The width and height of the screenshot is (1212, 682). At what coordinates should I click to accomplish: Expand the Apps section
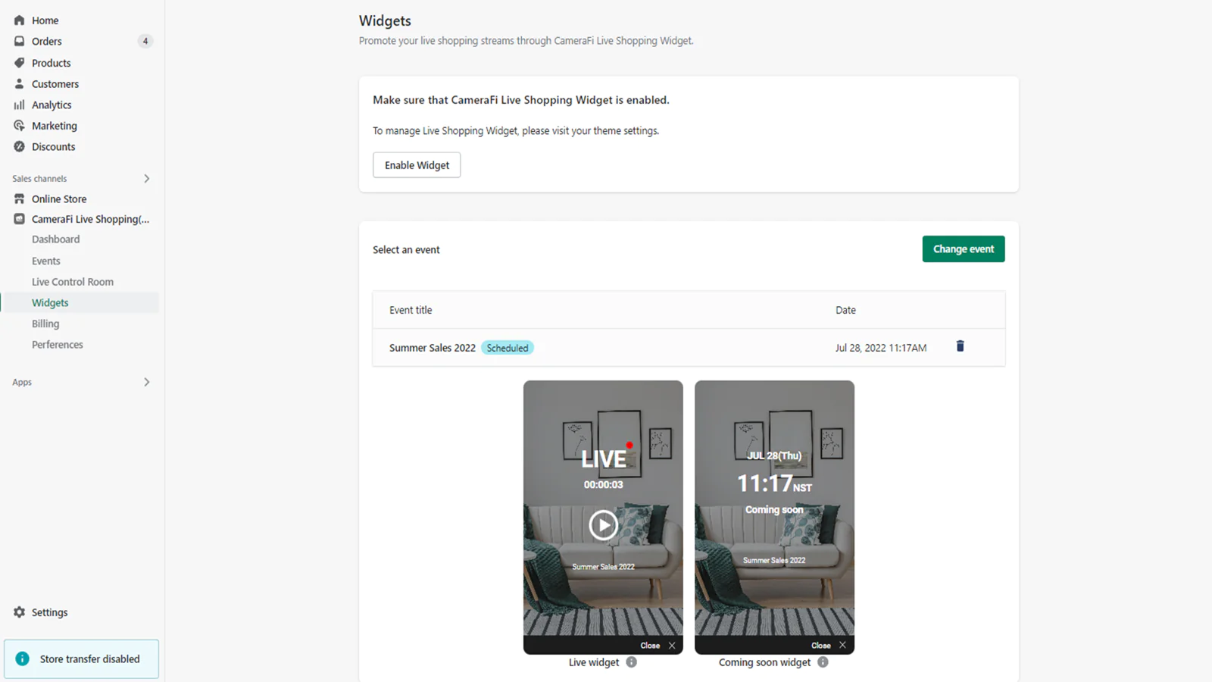point(147,382)
